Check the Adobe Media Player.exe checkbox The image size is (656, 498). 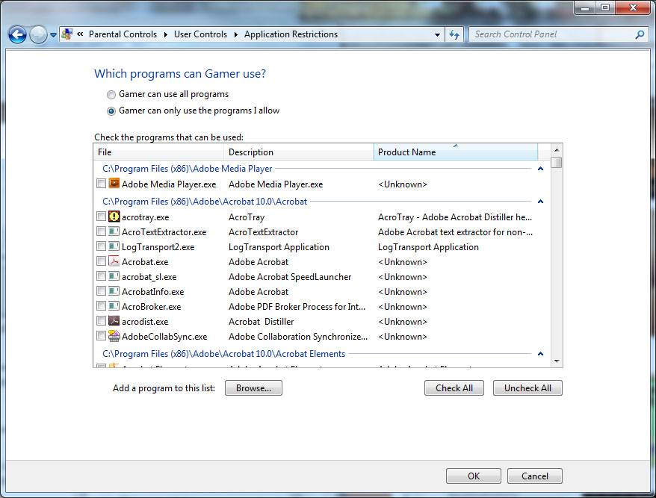(101, 184)
